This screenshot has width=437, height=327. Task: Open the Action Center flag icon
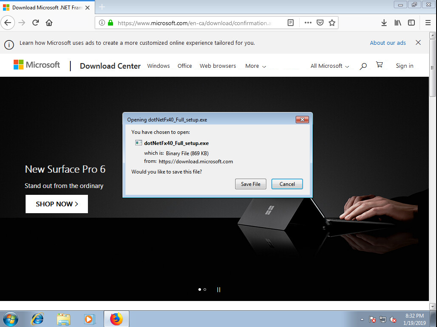(x=372, y=319)
